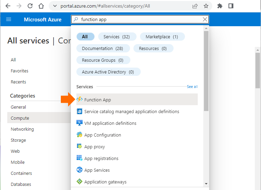Go back with browser back arrow

(x=8, y=6)
